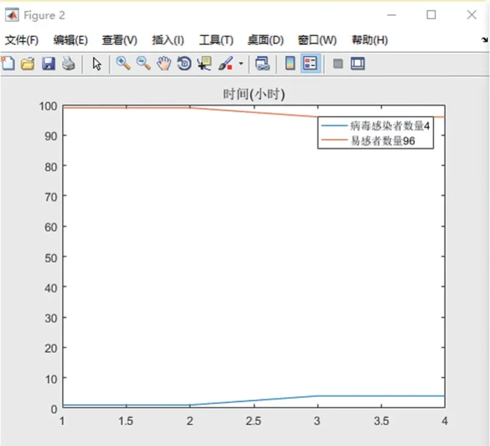
Task: Click the plot title 时间(小时)
Action: pos(254,94)
